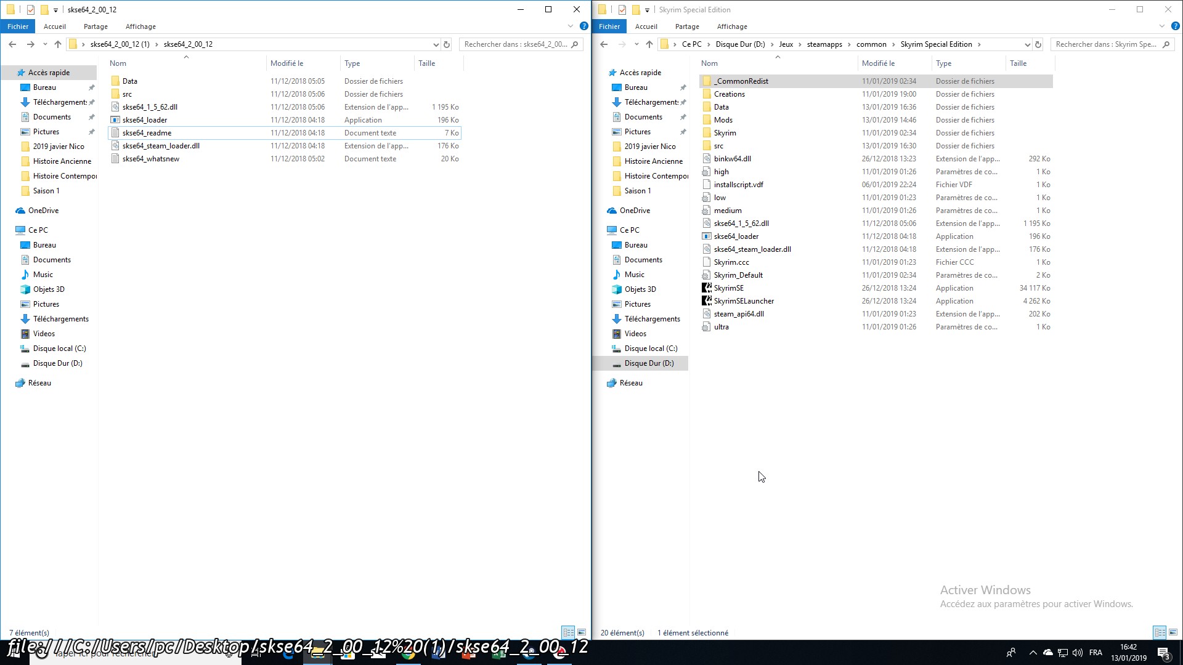Open Partage tab in Skyrim window
The width and height of the screenshot is (1183, 665).
coord(687,26)
